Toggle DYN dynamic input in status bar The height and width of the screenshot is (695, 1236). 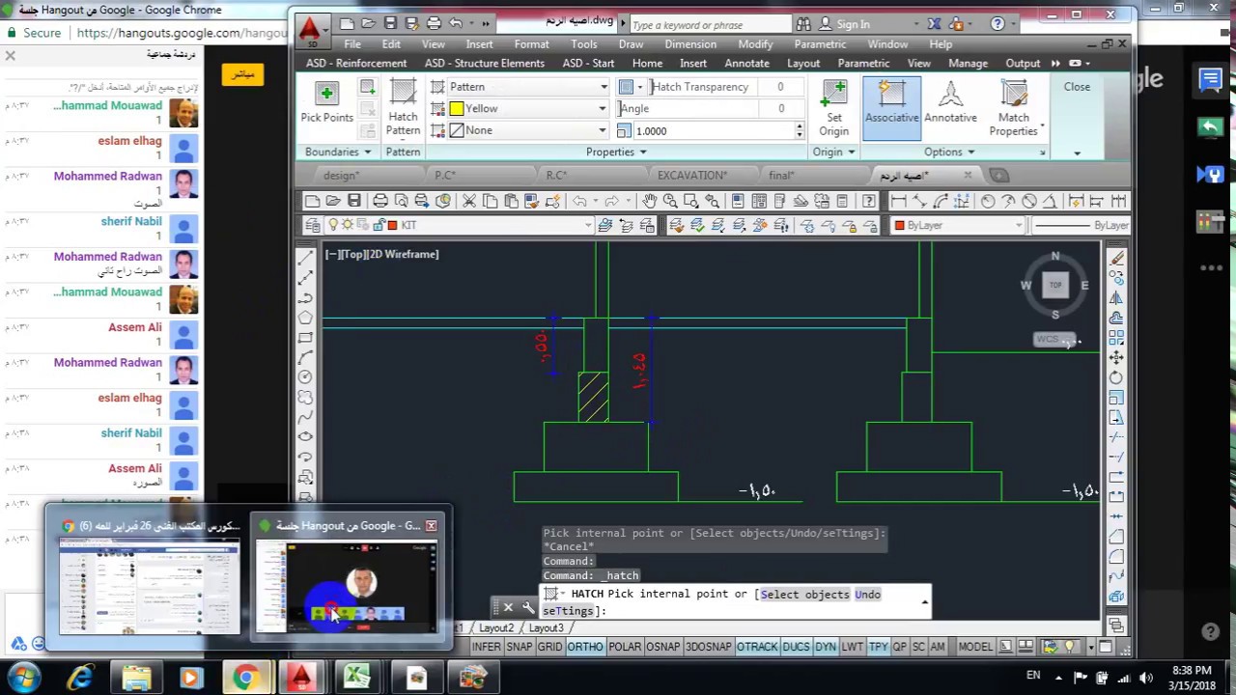[x=825, y=647]
